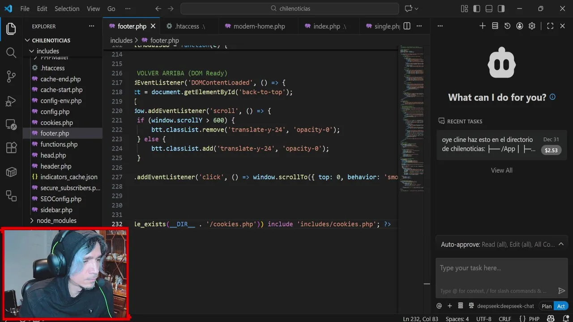Open Cline task history icon

click(507, 26)
